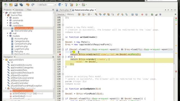The width and height of the screenshot is (180, 101).
Task: Switch to the Projects tab
Action: [8, 10]
